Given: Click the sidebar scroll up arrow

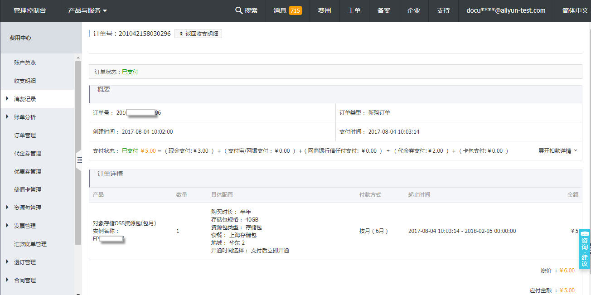Looking at the screenshot, I should [78, 58].
